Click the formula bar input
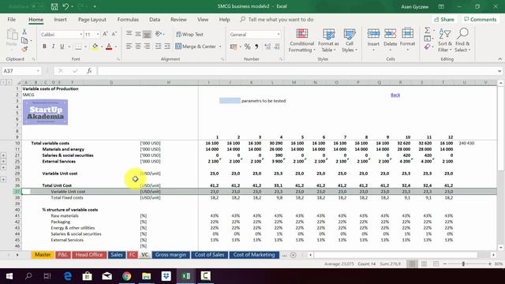Image resolution: width=505 pixels, height=284 pixels. coord(297,71)
